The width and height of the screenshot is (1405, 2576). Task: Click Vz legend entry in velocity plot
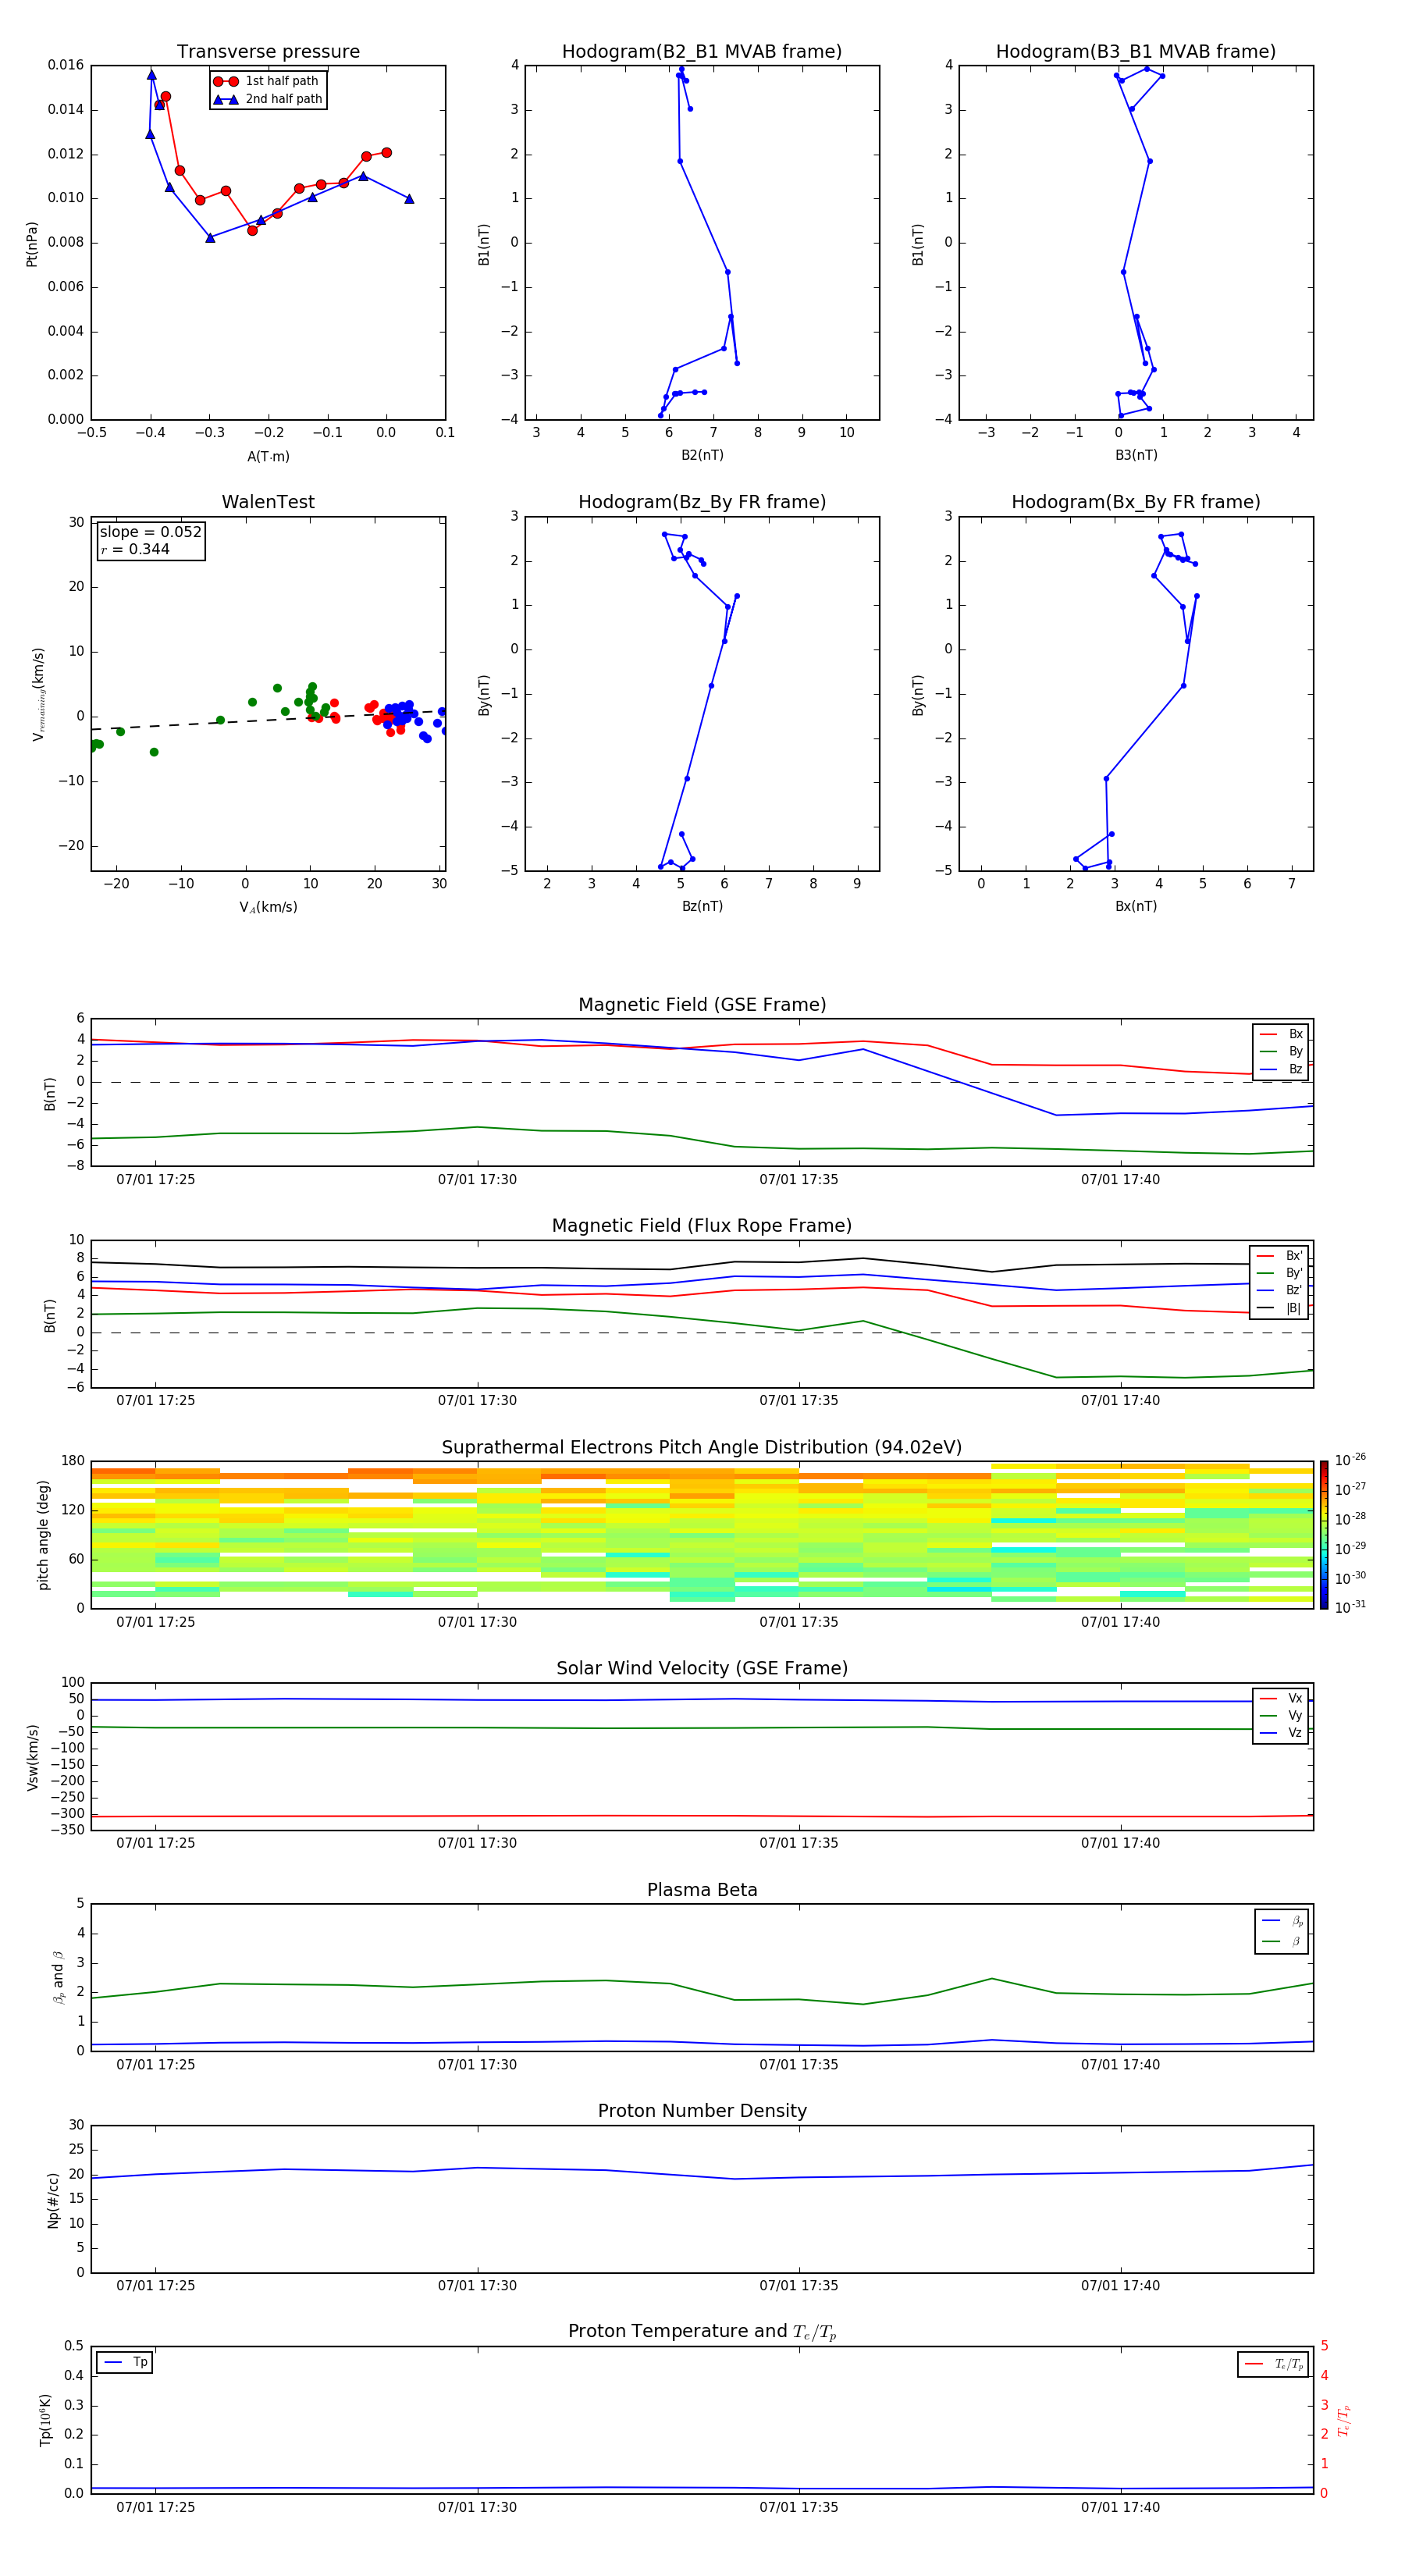point(1281,1733)
